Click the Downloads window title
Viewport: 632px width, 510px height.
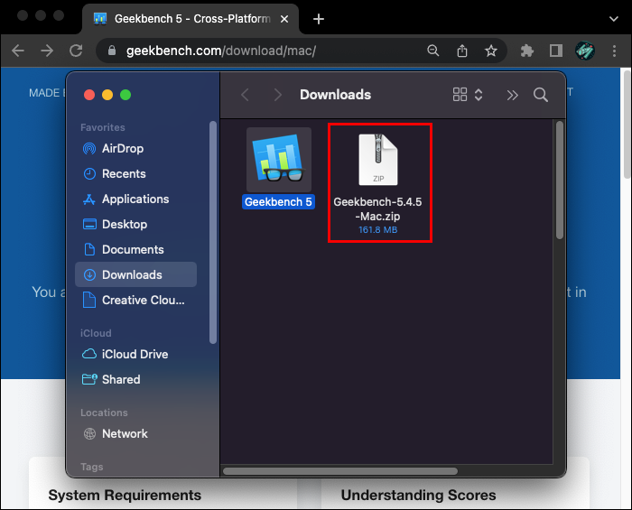(335, 95)
